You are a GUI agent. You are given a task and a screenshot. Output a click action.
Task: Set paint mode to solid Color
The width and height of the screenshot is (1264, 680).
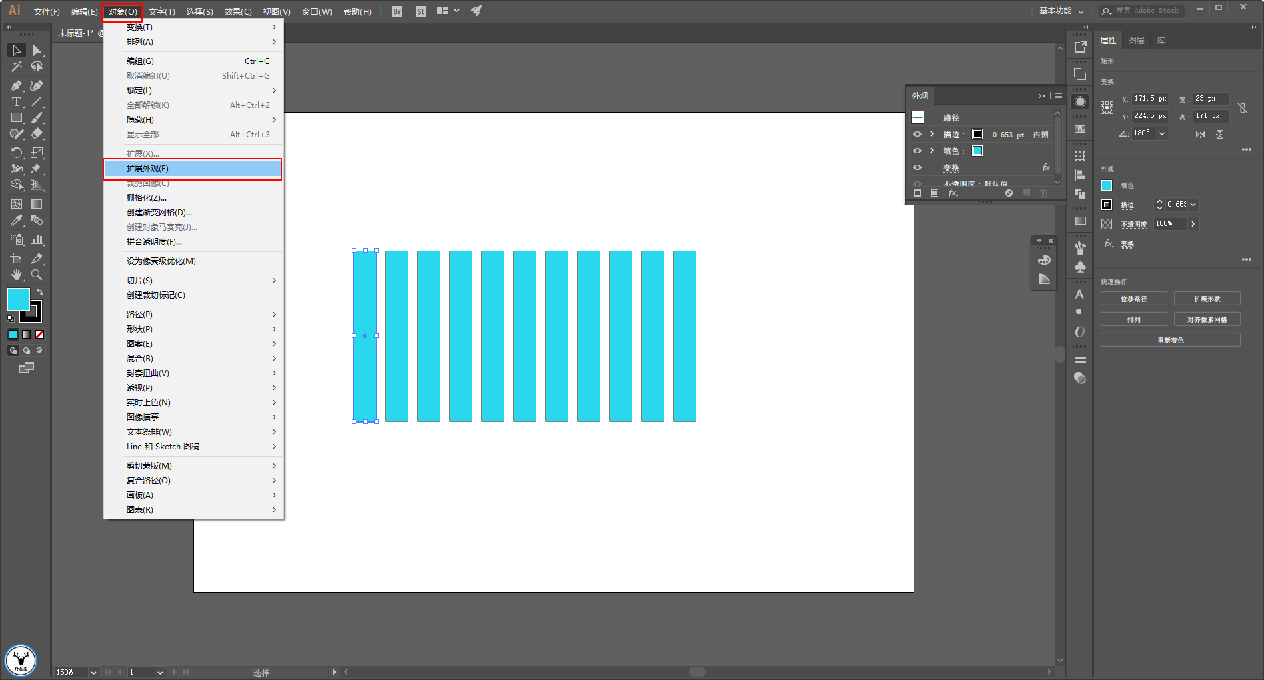point(13,334)
